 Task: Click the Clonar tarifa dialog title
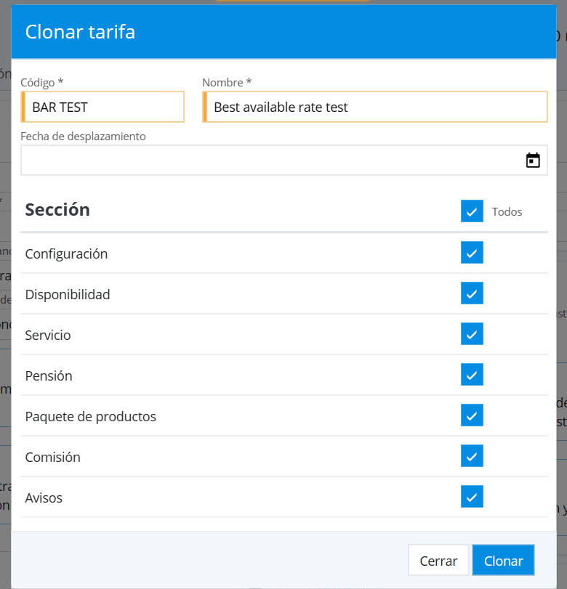pos(80,32)
